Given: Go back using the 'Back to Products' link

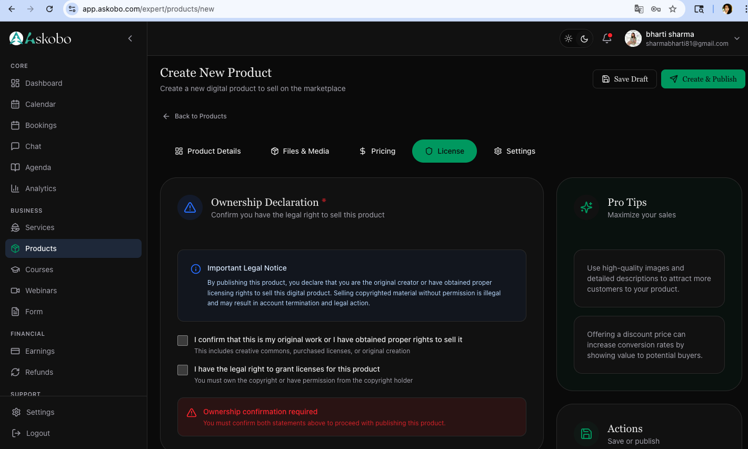Looking at the screenshot, I should pos(194,116).
